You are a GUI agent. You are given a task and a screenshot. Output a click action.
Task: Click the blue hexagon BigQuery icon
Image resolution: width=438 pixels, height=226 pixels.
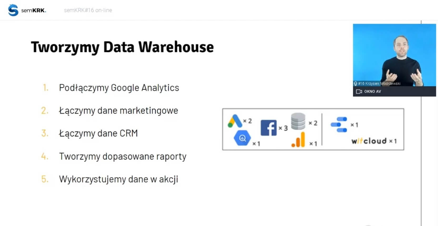click(242, 138)
